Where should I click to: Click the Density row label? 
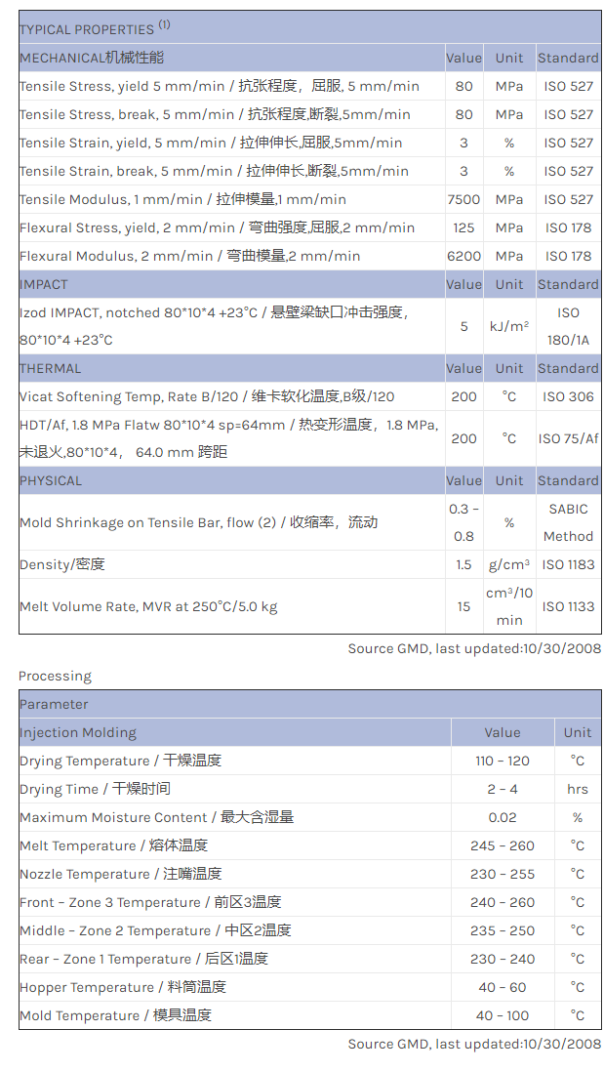(61, 564)
